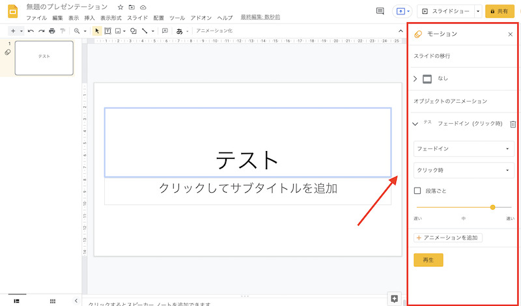
Task: Select slide 1 thumbnail in filmstrip
Action: click(x=44, y=58)
